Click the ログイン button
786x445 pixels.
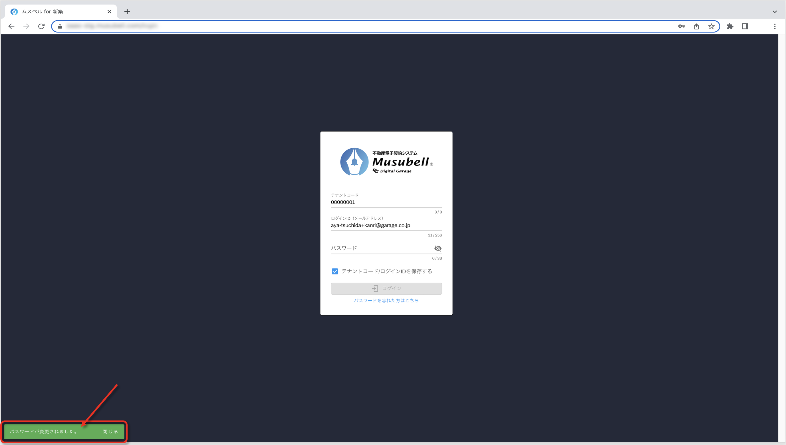(386, 288)
